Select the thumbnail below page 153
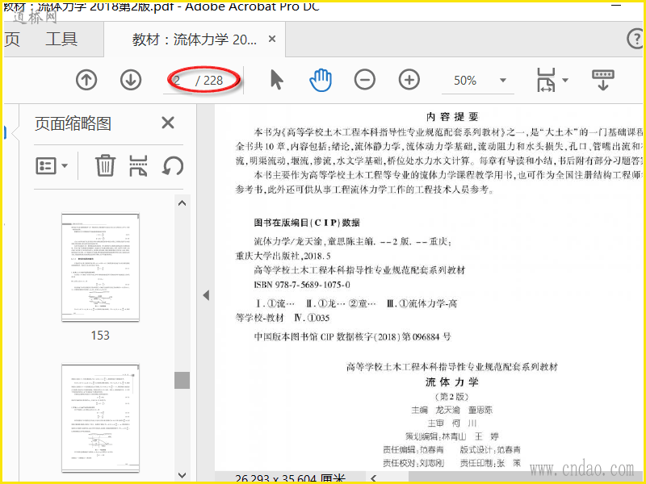 (x=100, y=418)
